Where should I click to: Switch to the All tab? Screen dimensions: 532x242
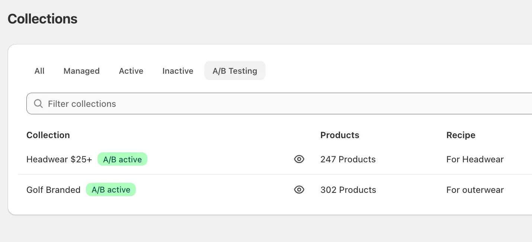39,71
